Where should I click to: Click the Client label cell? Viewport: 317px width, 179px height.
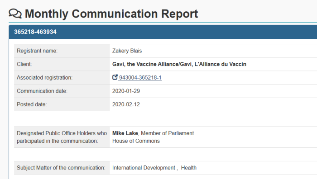click(x=62, y=64)
